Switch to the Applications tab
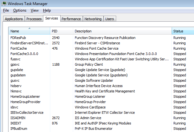 (x=14, y=19)
